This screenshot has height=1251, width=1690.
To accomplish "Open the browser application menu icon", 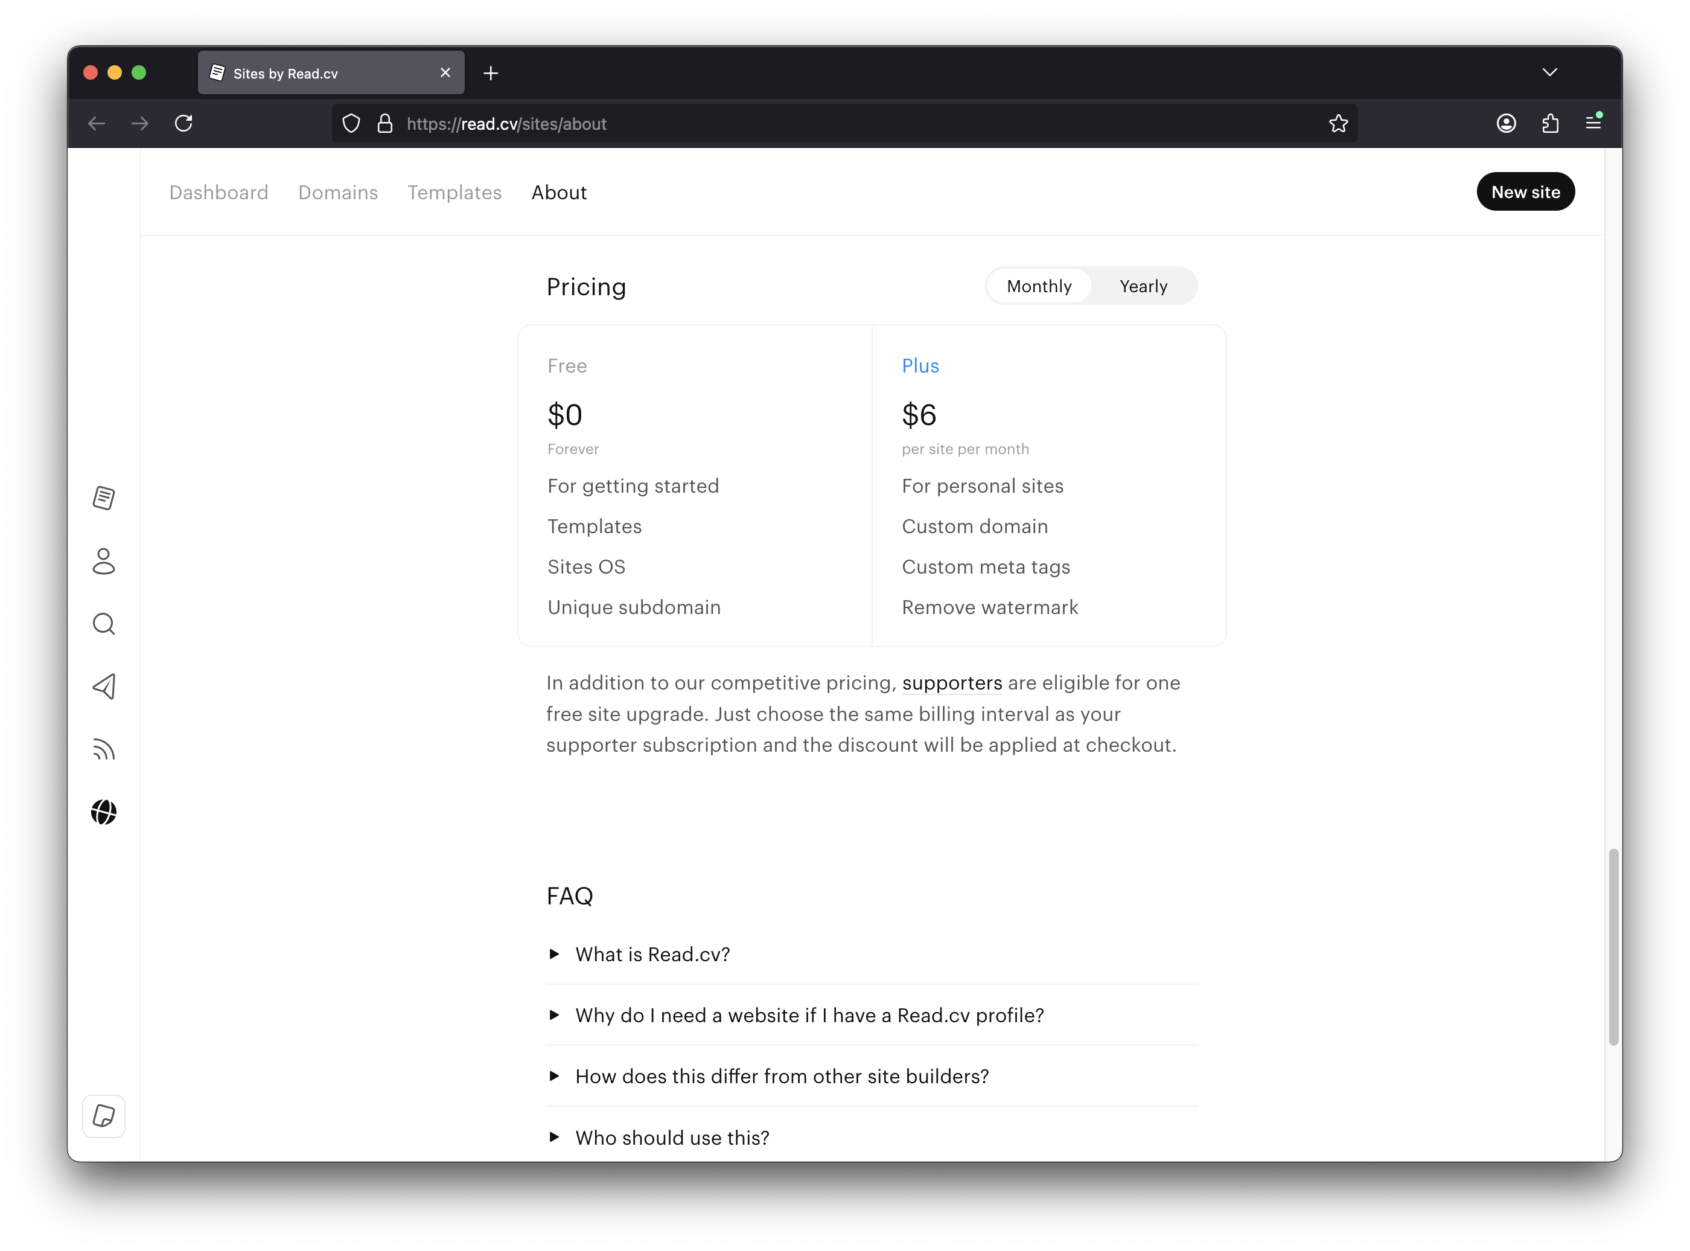I will click(x=1593, y=122).
